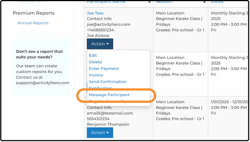Viewport: 250px width, 142px height.
Task: Select Edit from the action menu
Action: 93,55
